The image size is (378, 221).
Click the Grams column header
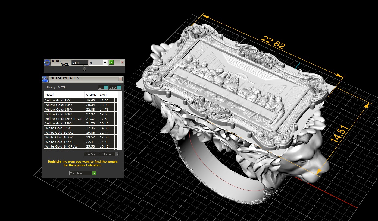pyautogui.click(x=91, y=95)
